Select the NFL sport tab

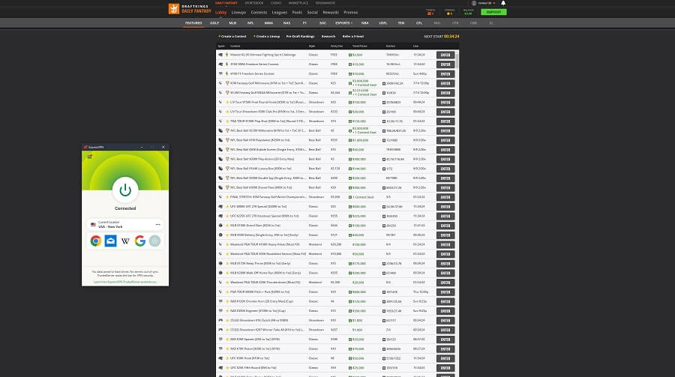(250, 22)
